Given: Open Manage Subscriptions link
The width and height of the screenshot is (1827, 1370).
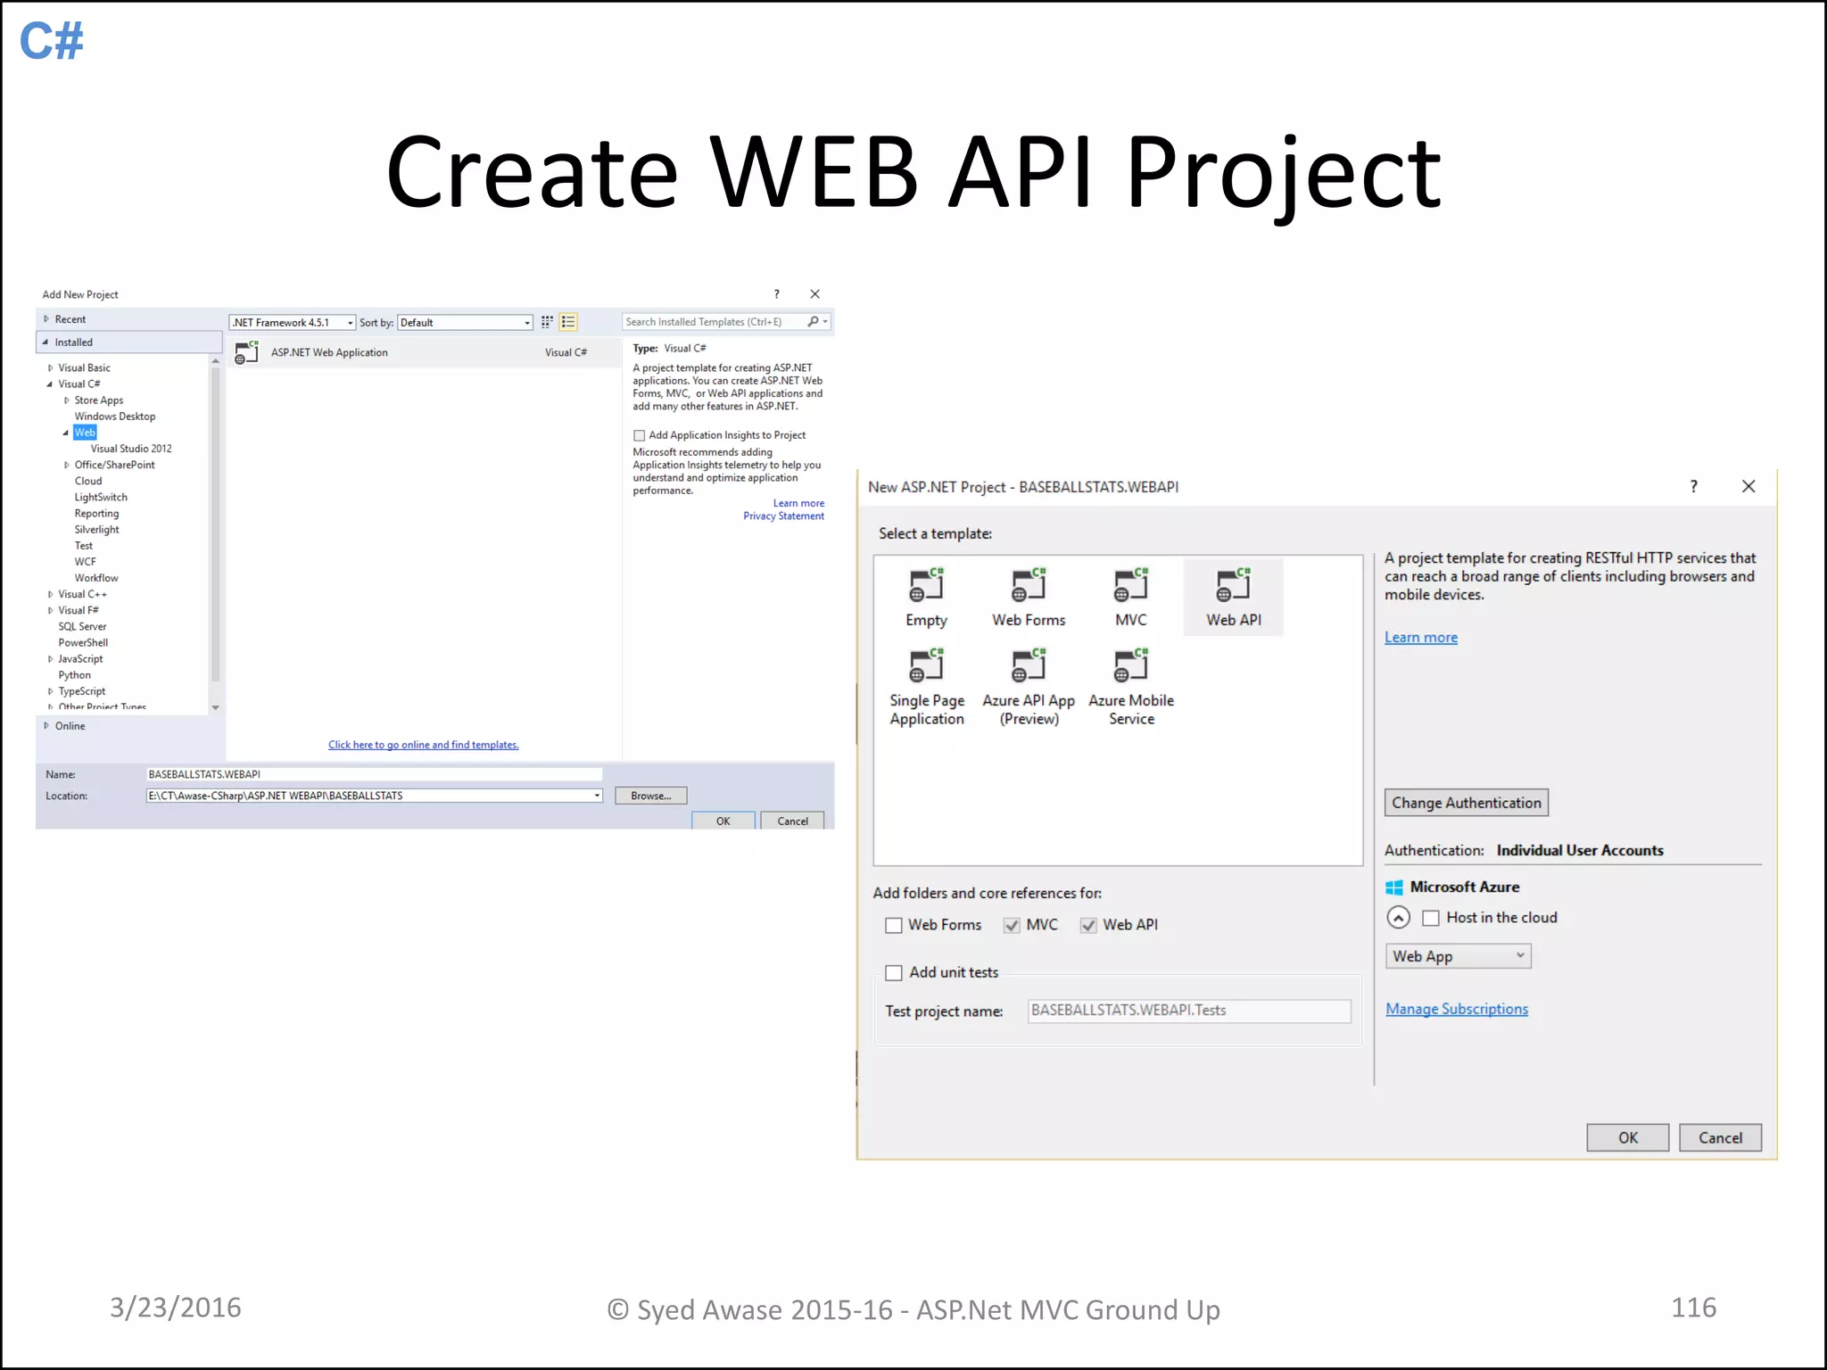Looking at the screenshot, I should 1457,1009.
